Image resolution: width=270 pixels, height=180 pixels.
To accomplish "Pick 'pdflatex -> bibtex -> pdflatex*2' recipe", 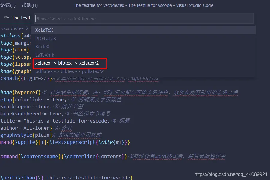I will tap(143, 71).
